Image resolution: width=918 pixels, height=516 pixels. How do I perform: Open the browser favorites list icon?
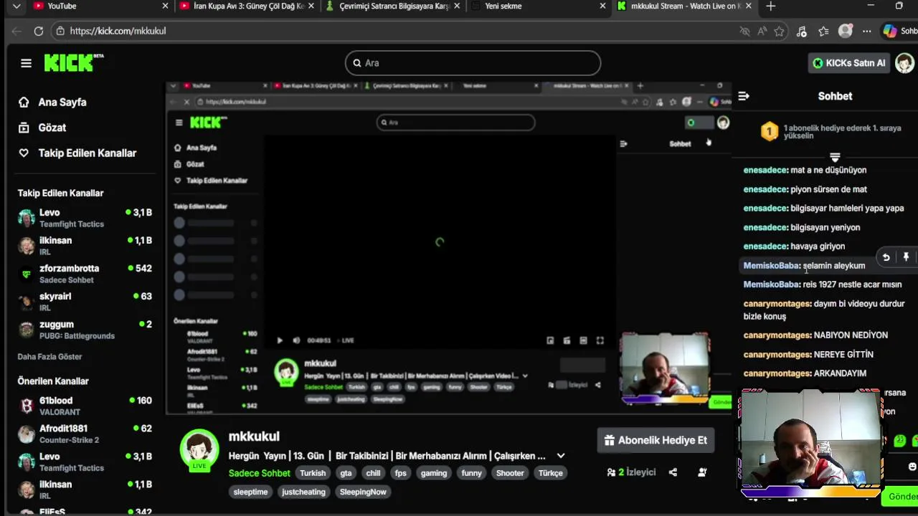click(824, 32)
